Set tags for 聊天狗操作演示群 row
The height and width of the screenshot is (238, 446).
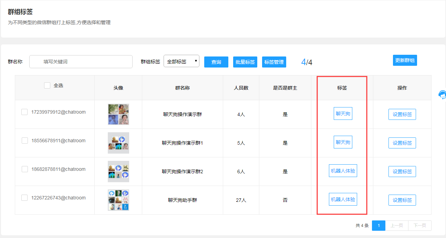(x=402, y=114)
